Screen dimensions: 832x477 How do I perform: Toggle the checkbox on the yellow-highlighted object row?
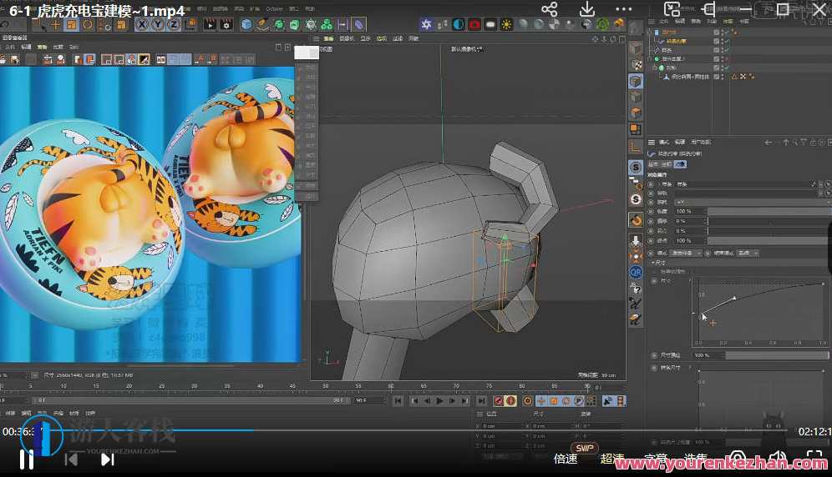click(717, 42)
